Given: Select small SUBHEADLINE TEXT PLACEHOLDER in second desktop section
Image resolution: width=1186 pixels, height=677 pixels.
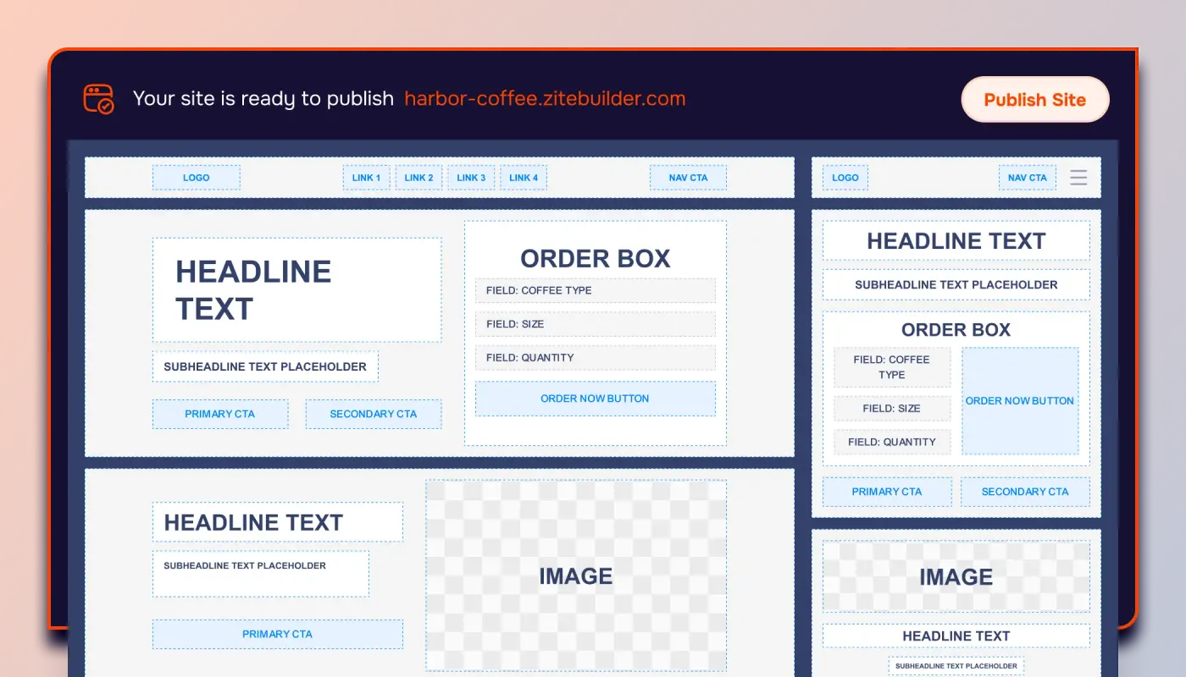Looking at the screenshot, I should pyautogui.click(x=261, y=574).
